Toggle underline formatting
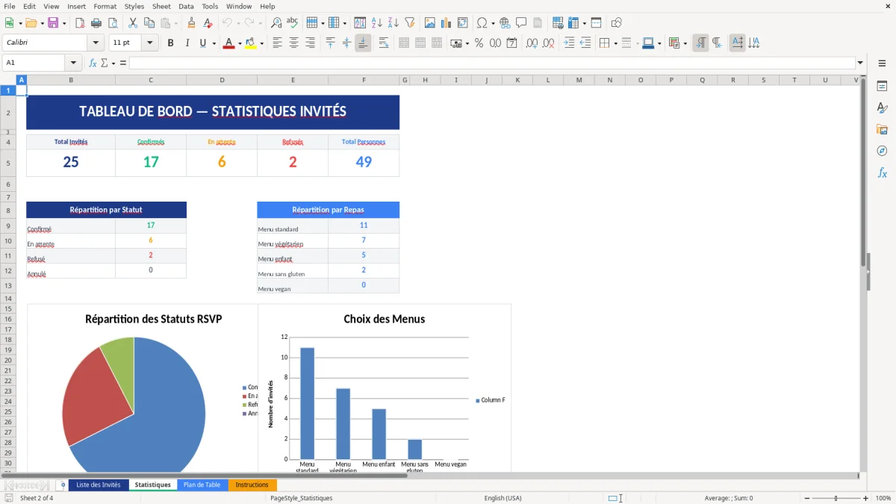This screenshot has width=896, height=504. point(202,43)
